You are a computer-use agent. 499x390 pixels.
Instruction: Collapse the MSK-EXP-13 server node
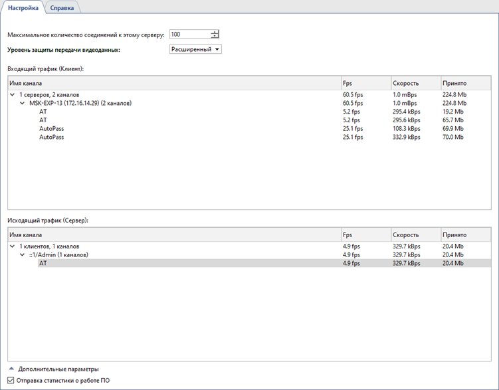point(23,104)
